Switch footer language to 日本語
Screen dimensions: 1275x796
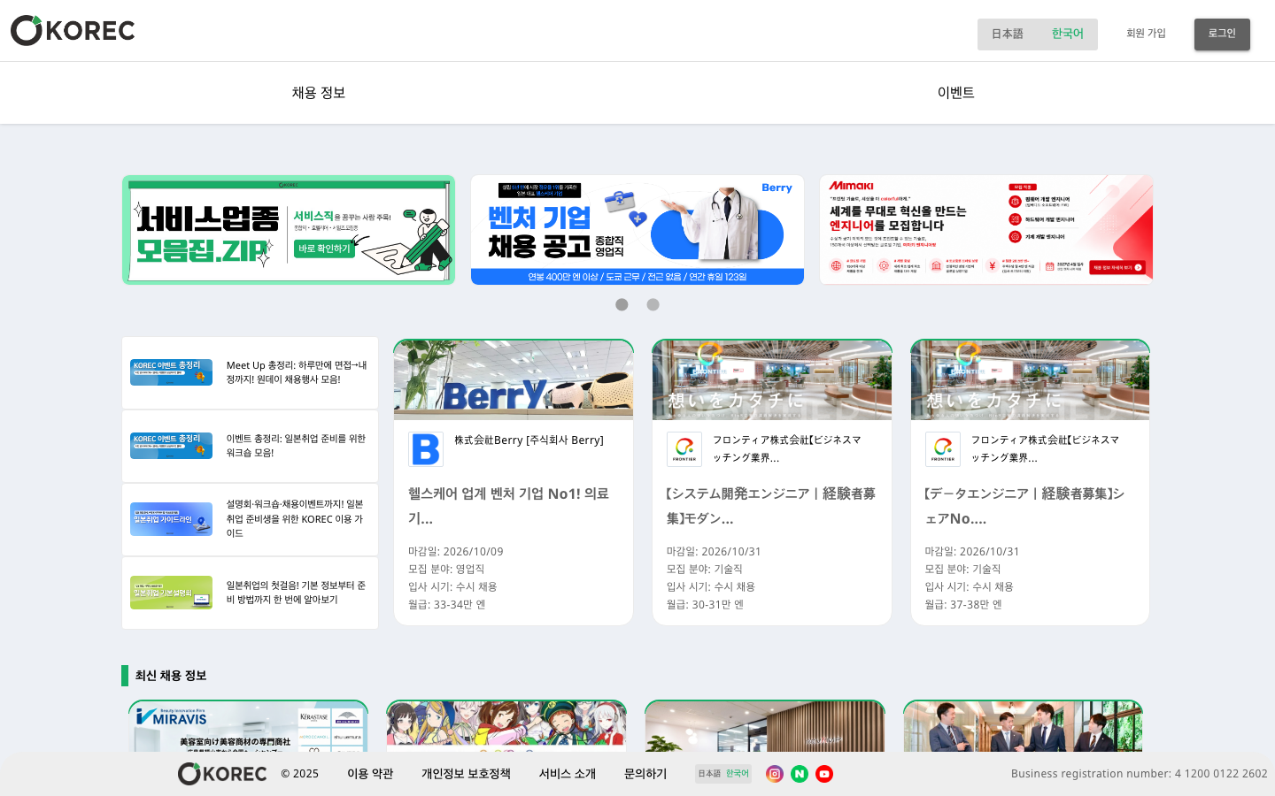pos(709,774)
